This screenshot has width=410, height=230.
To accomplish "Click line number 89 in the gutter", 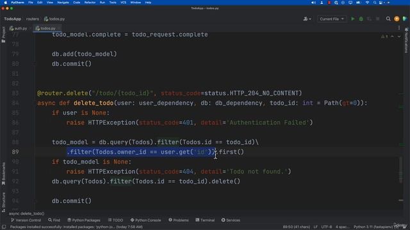I will pyautogui.click(x=15, y=152).
